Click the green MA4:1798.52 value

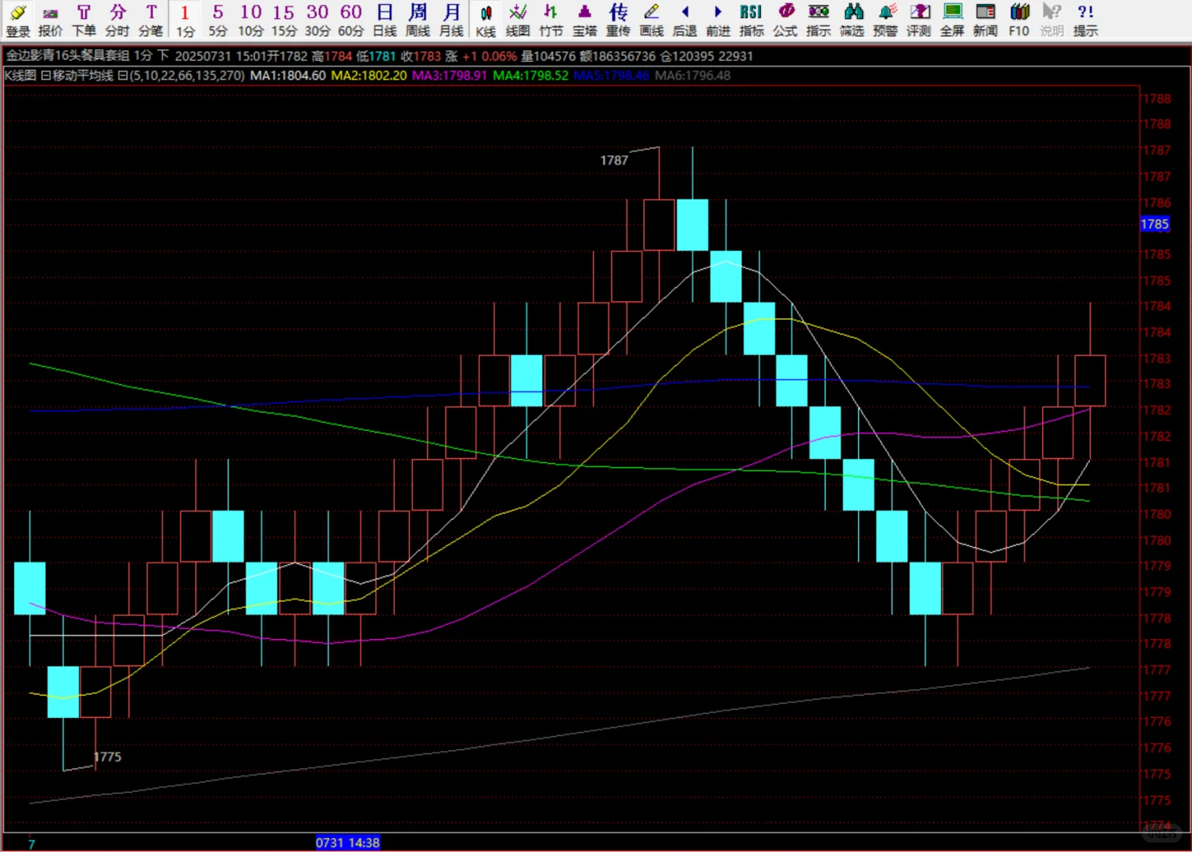tap(530, 76)
